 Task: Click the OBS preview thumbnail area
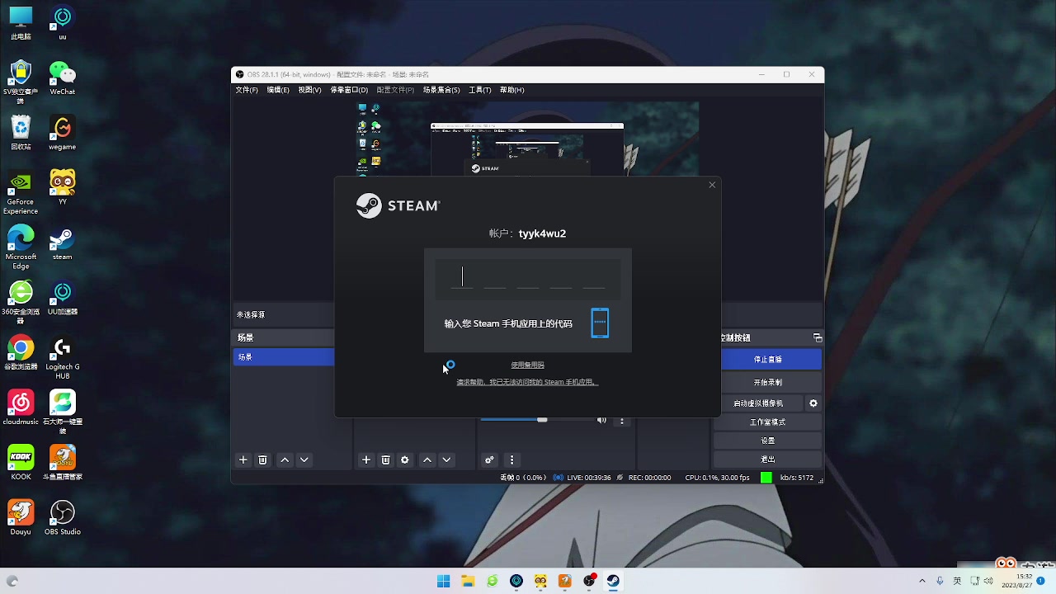point(528,140)
